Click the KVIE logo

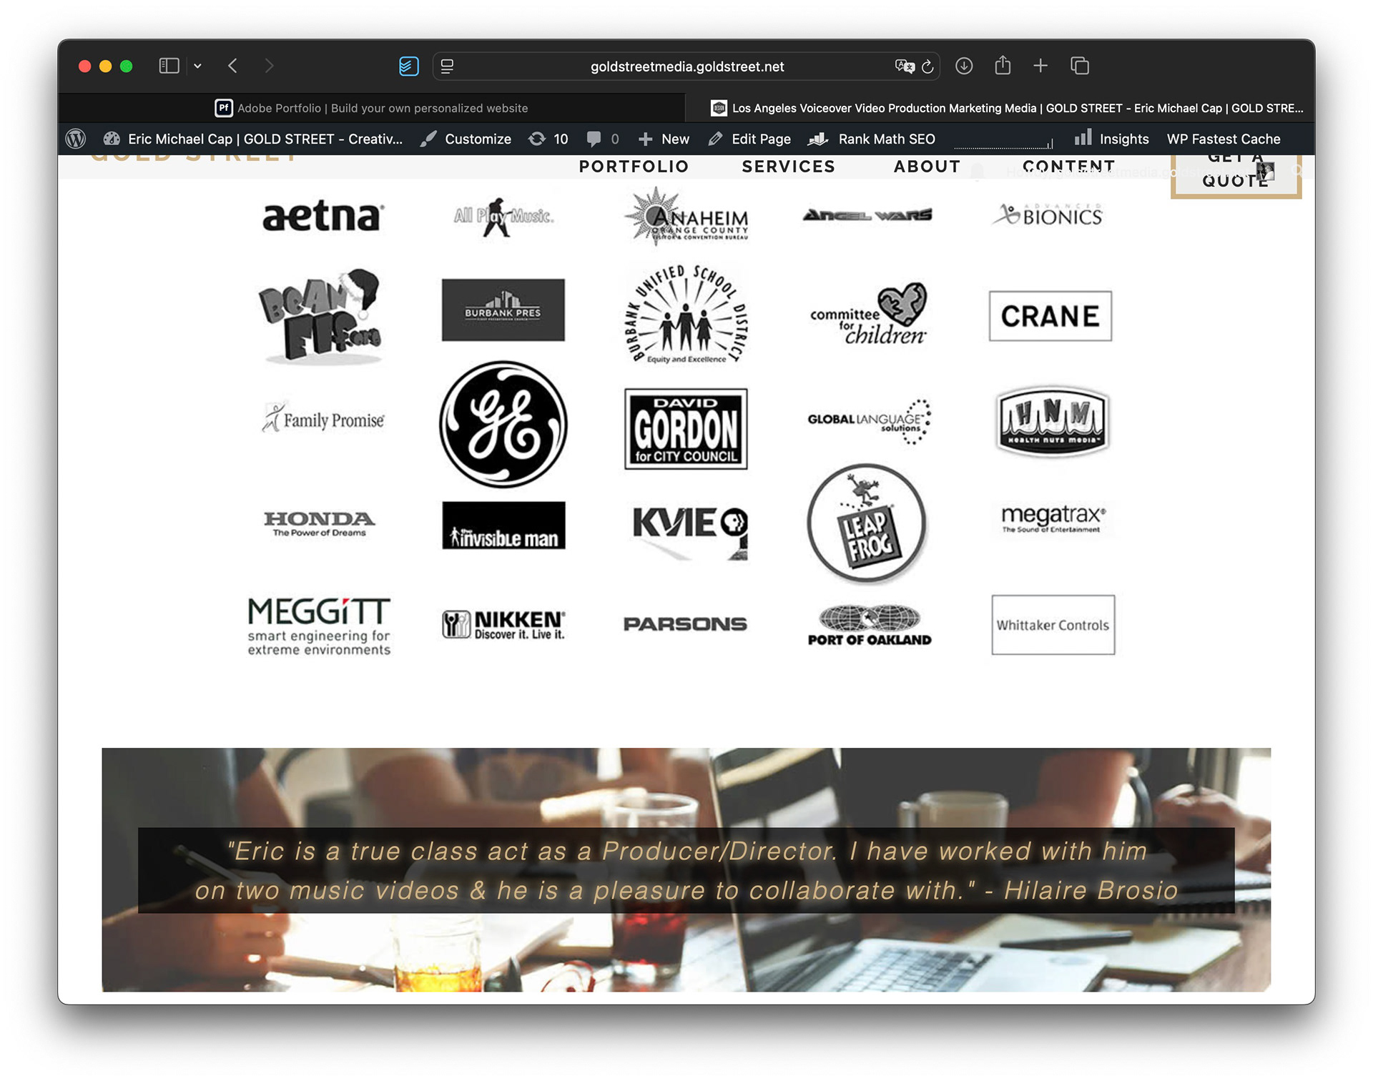[690, 533]
